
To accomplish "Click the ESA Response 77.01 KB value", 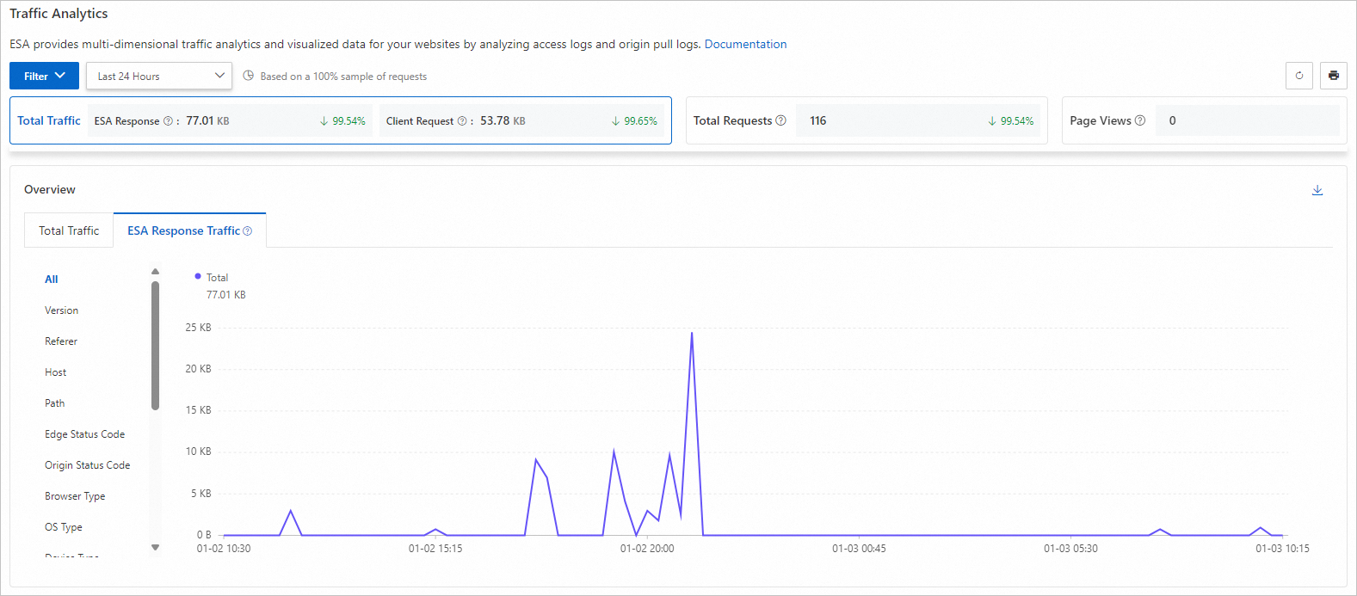I will coord(207,121).
